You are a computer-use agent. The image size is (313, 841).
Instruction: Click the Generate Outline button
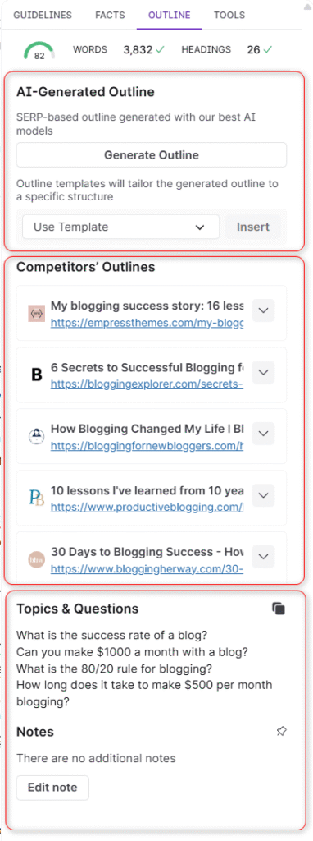tap(152, 155)
